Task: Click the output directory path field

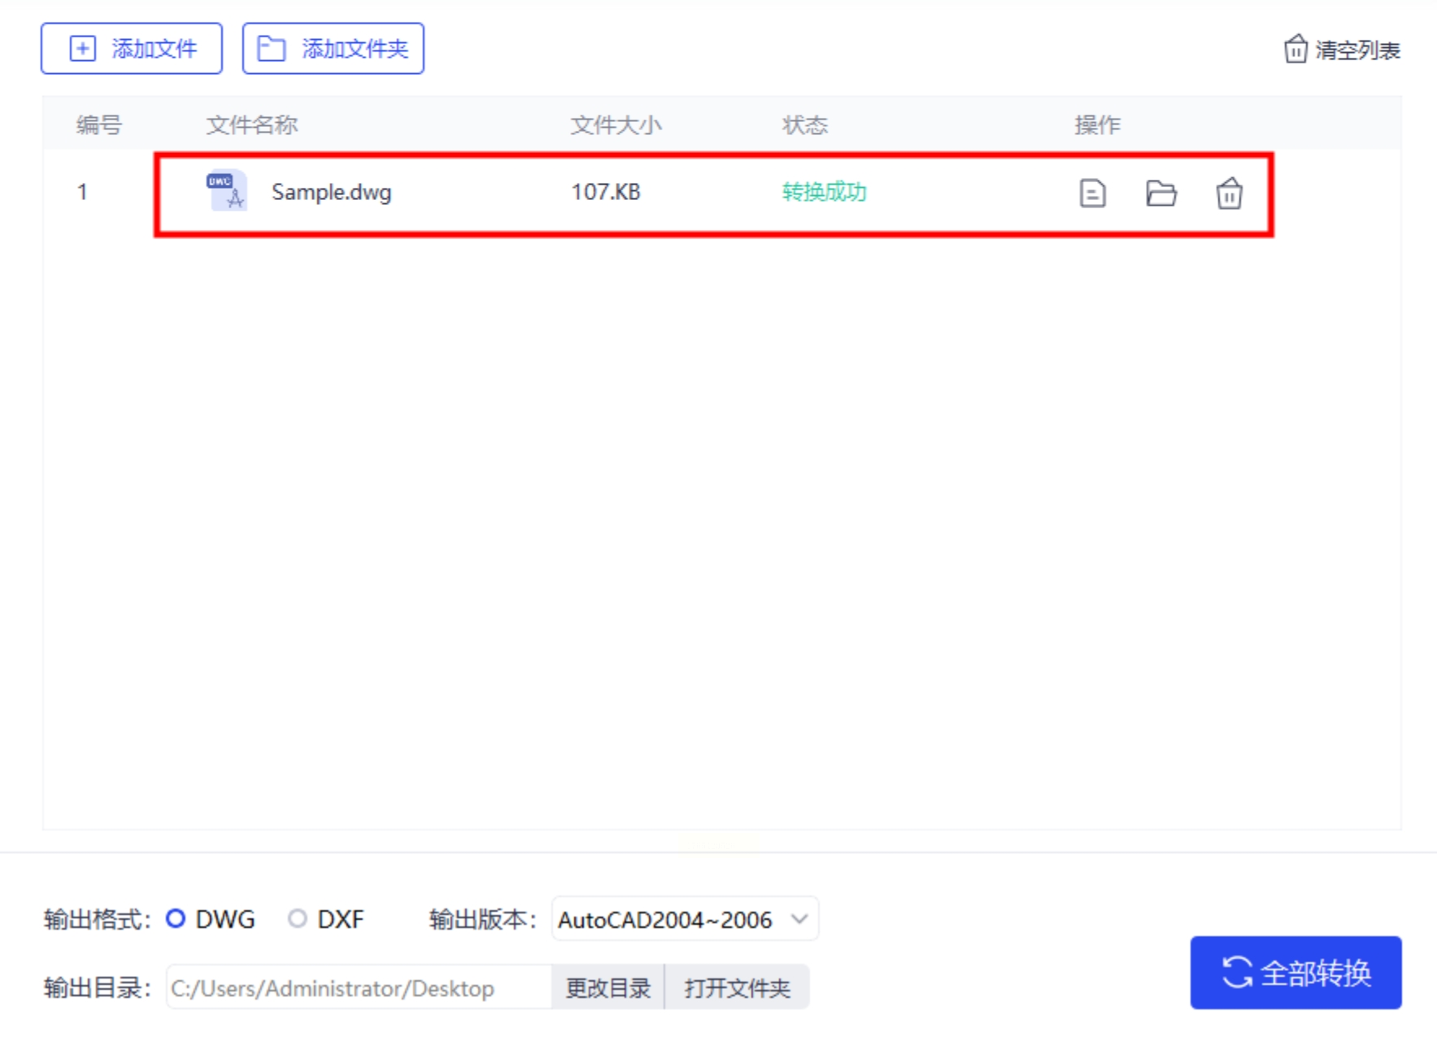Action: 358,987
